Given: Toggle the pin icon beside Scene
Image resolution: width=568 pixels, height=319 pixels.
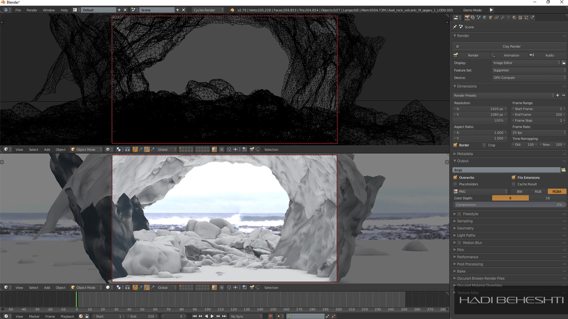Looking at the screenshot, I should (x=455, y=27).
